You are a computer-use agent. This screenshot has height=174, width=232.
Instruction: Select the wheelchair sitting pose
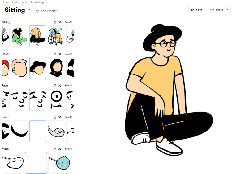click(x=56, y=36)
